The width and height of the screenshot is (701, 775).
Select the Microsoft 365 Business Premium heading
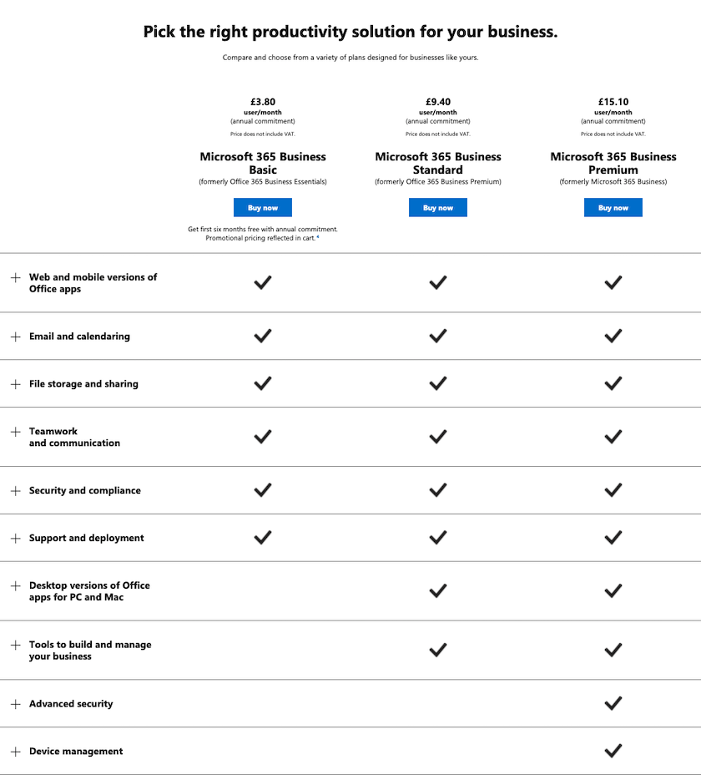[x=613, y=163]
